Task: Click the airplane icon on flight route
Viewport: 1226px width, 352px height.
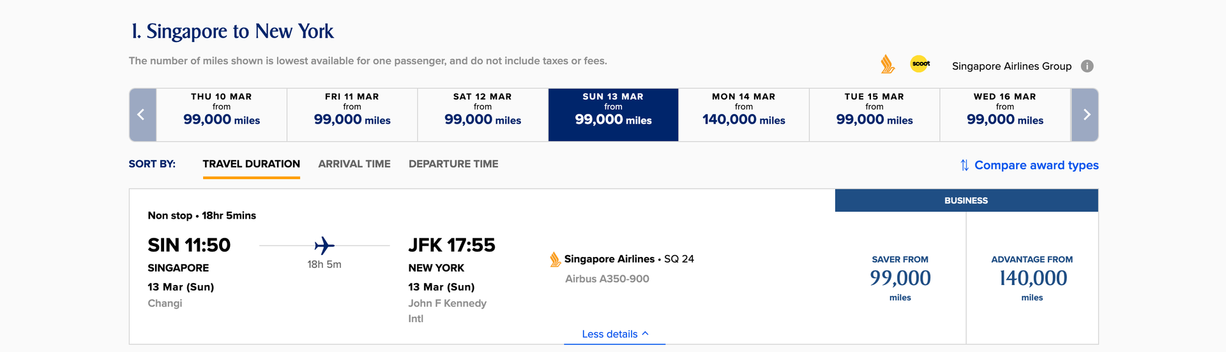Action: (x=324, y=246)
